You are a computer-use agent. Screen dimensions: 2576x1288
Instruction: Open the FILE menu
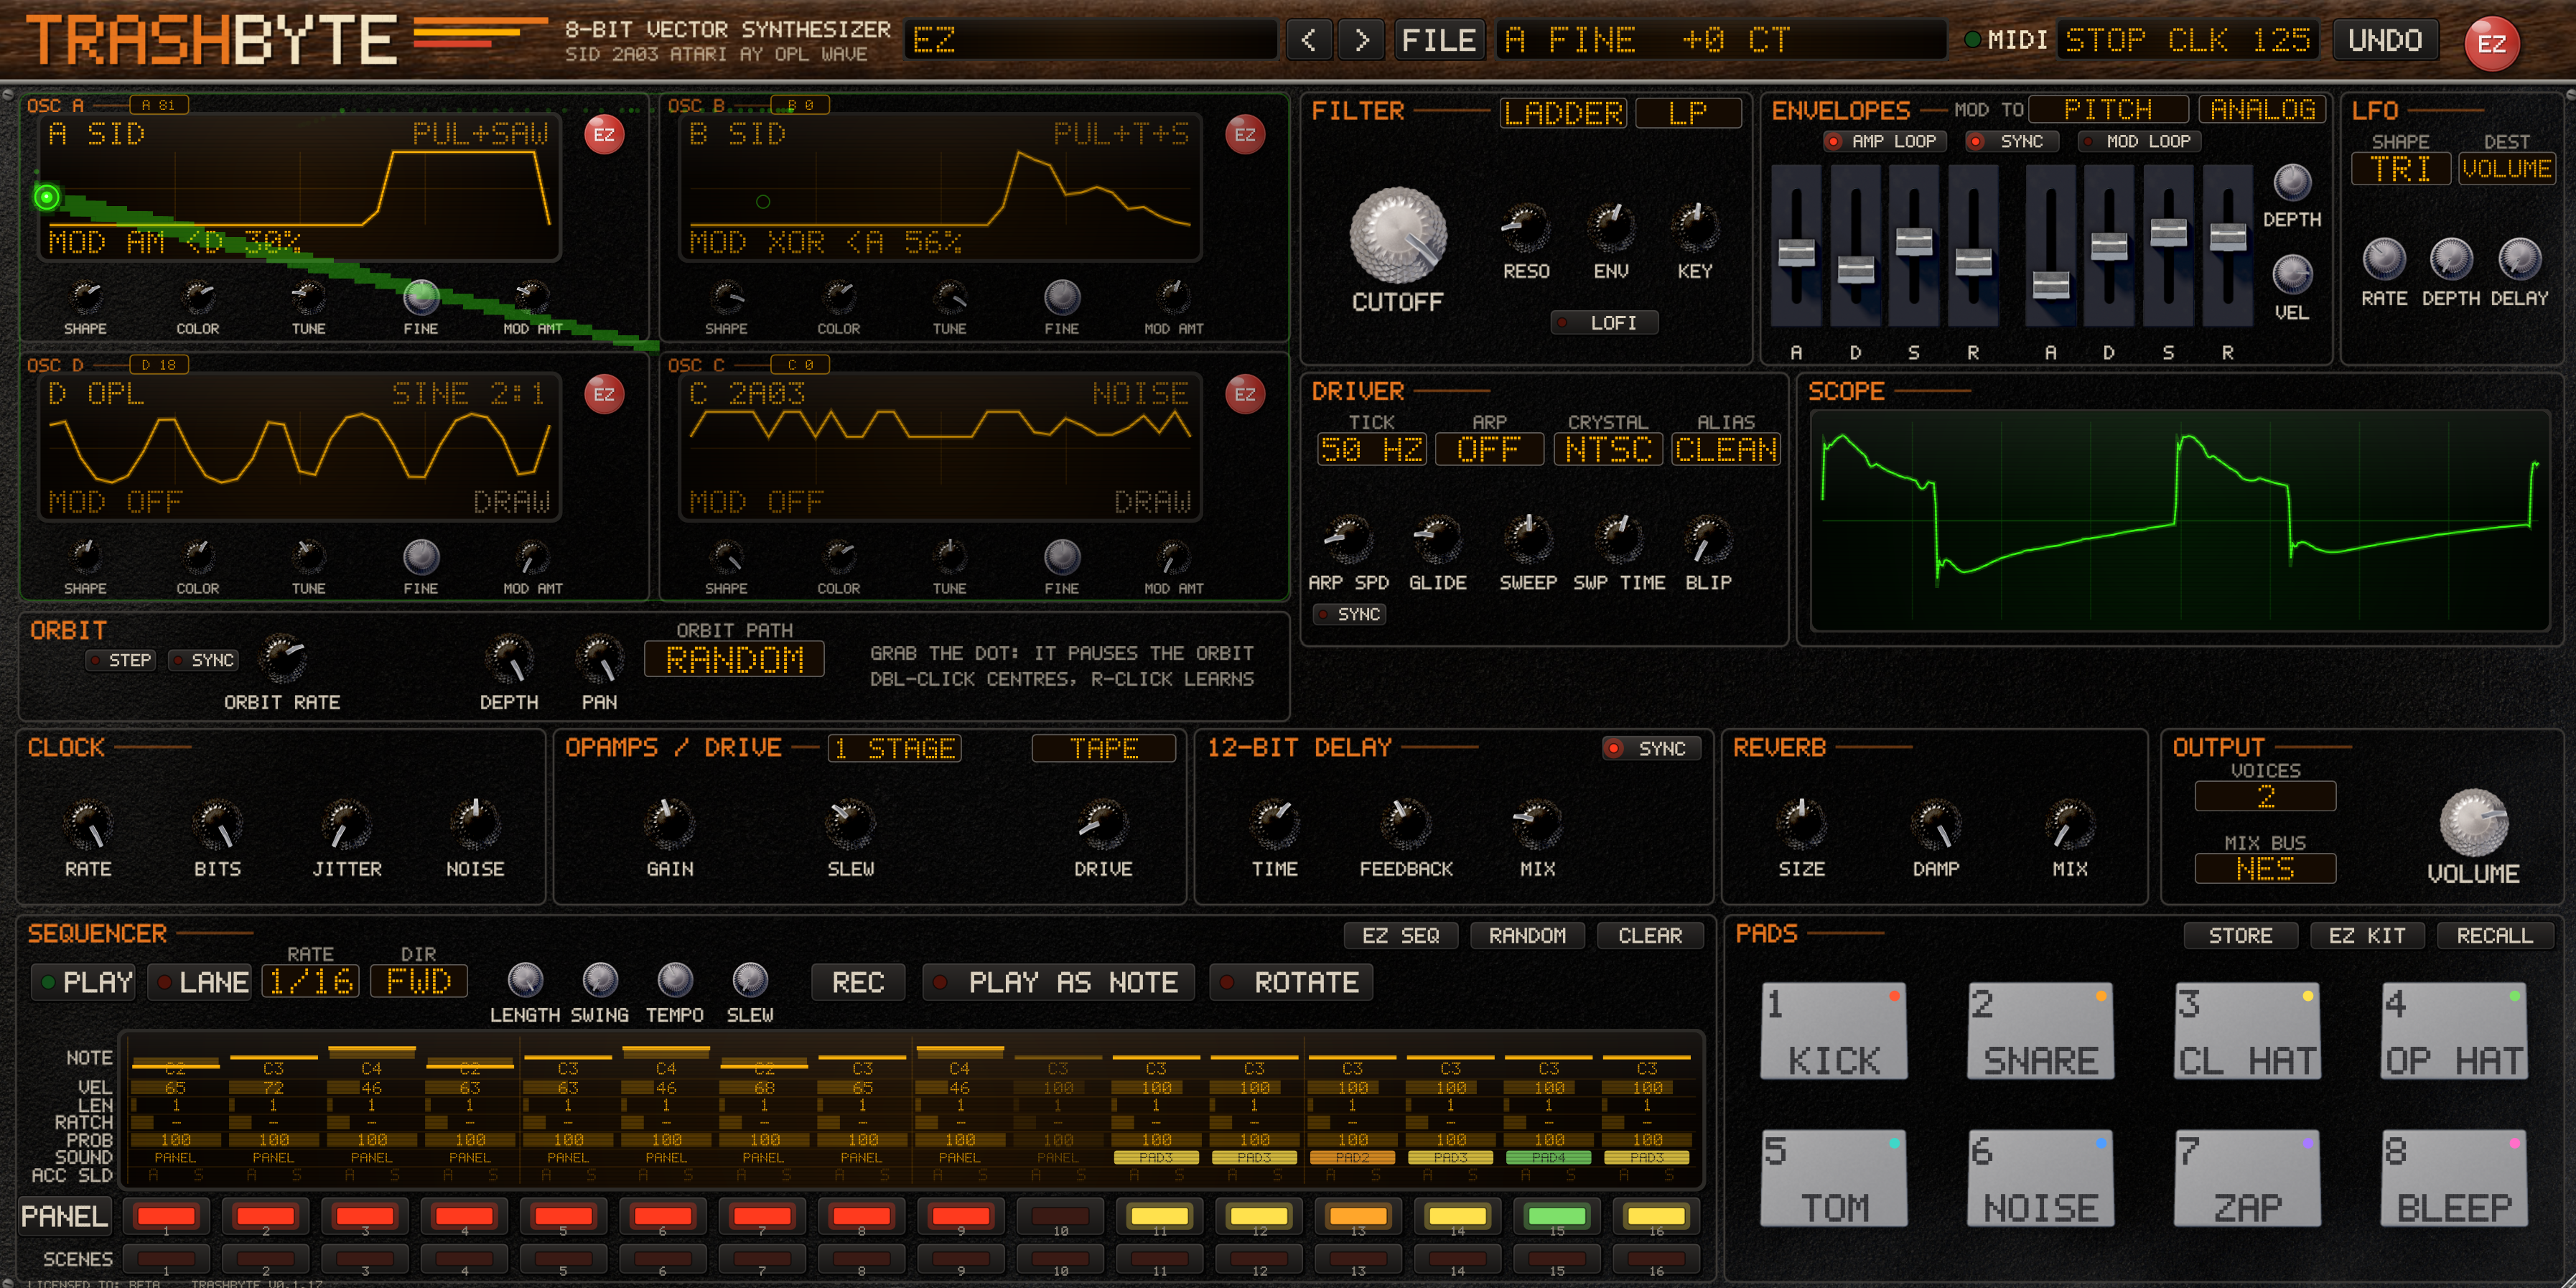tap(1439, 40)
